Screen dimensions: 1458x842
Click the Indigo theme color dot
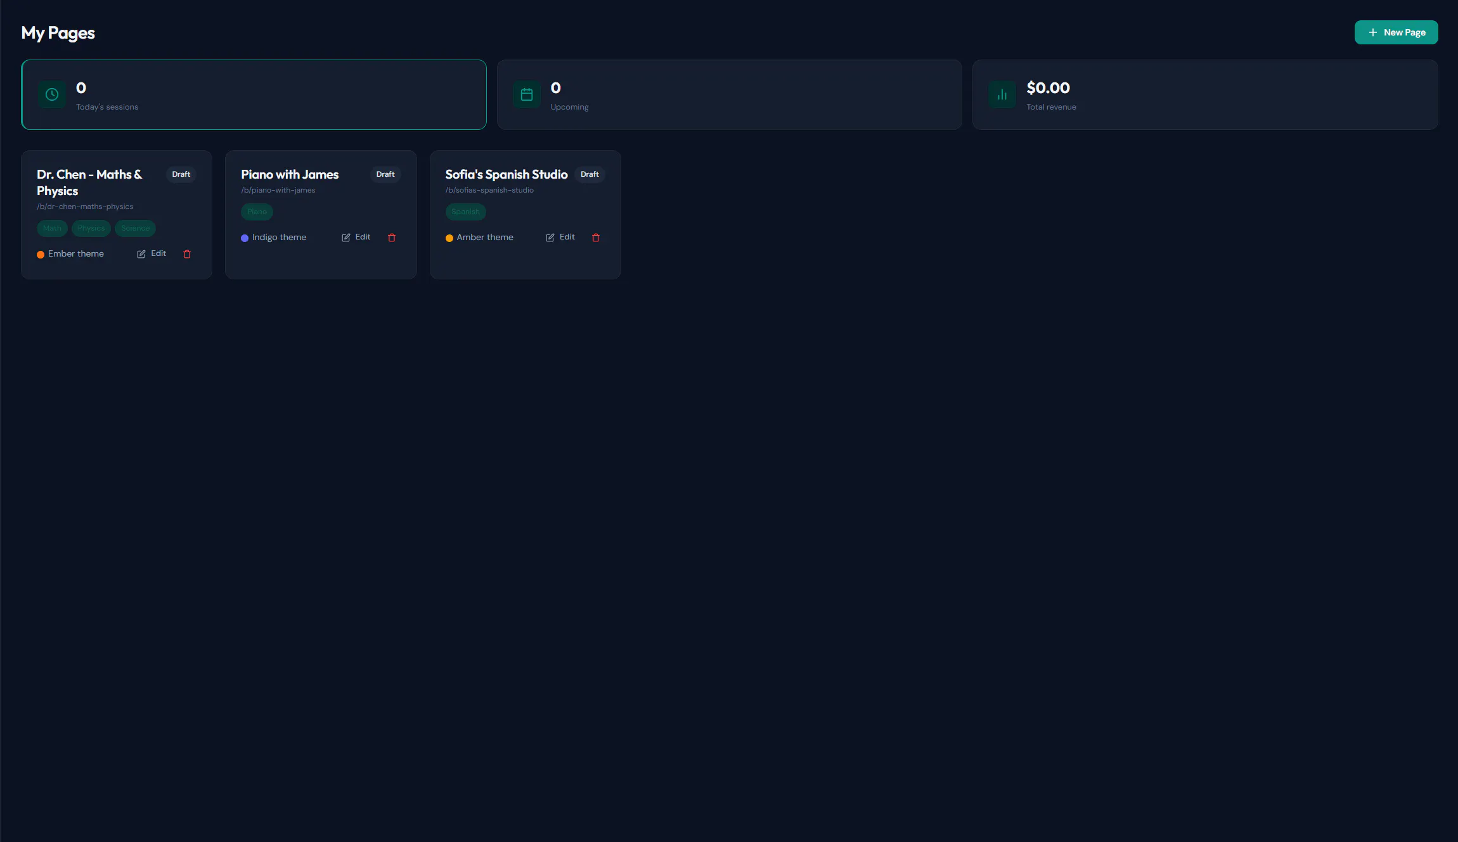pos(245,238)
